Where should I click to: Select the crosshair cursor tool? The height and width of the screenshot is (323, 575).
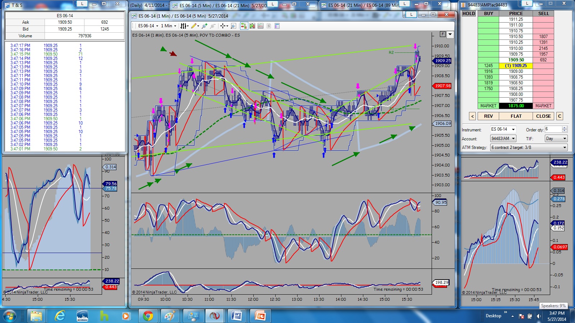(x=224, y=26)
